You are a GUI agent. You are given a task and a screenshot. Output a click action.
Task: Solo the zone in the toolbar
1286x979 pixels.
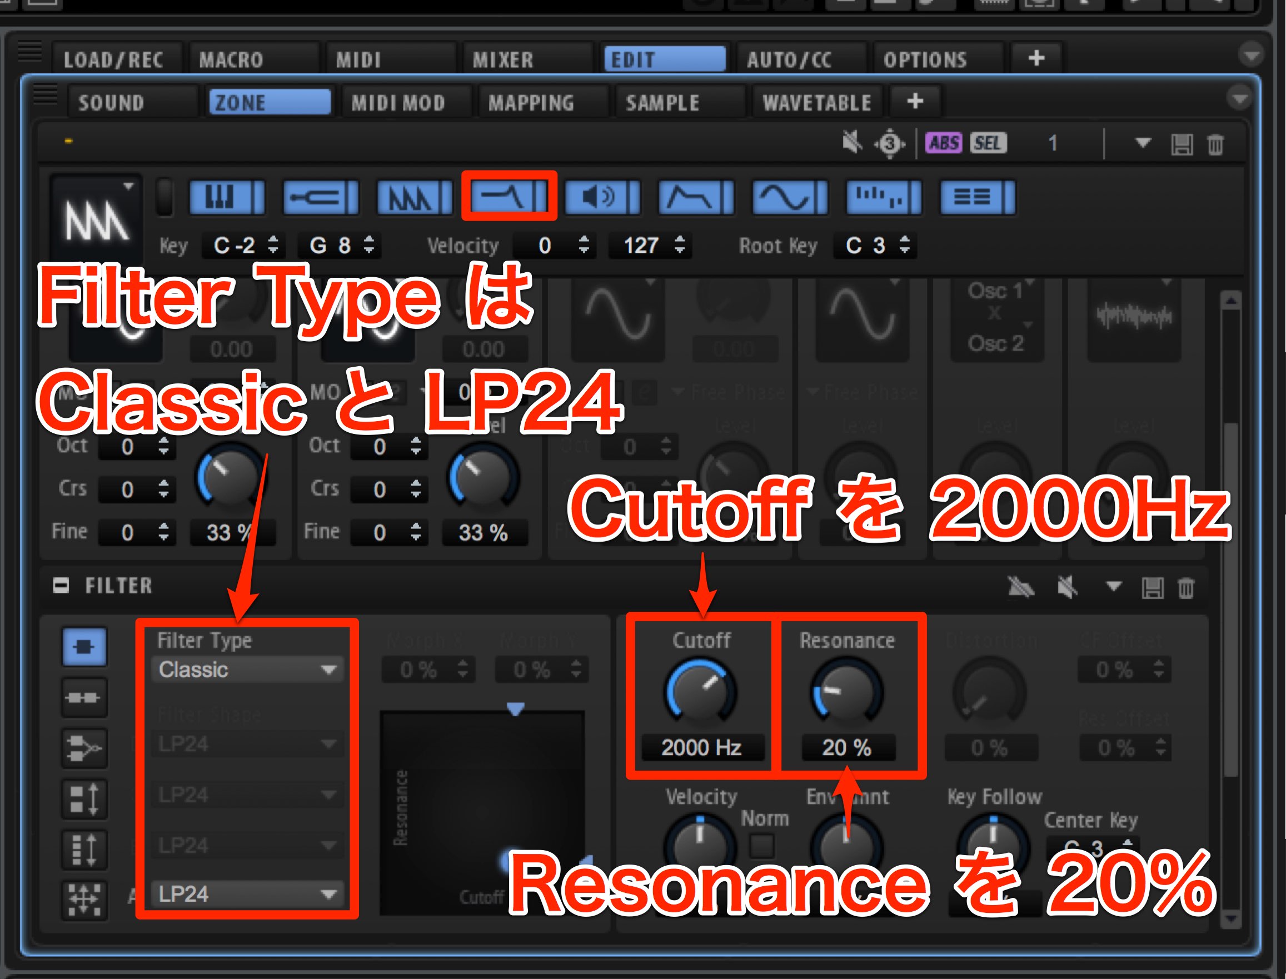[890, 143]
